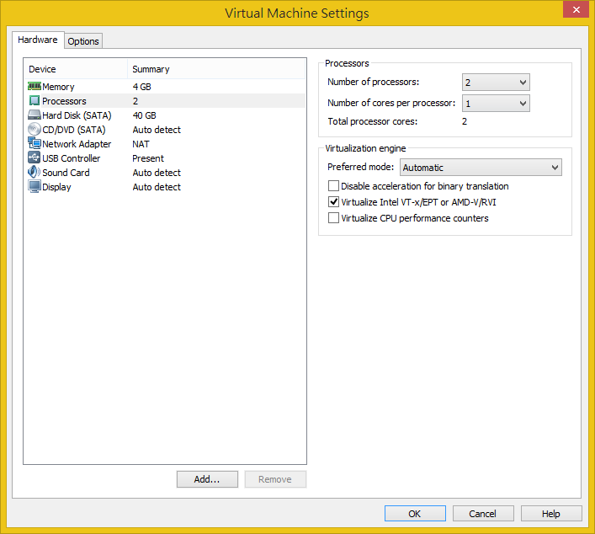Switch to the Options tab
The image size is (595, 534).
(83, 41)
